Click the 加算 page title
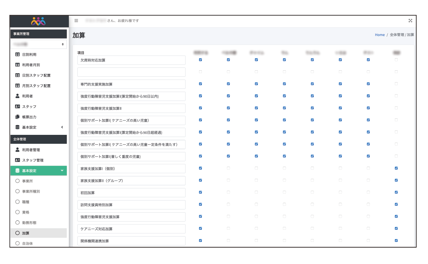428x264 pixels. (79, 35)
